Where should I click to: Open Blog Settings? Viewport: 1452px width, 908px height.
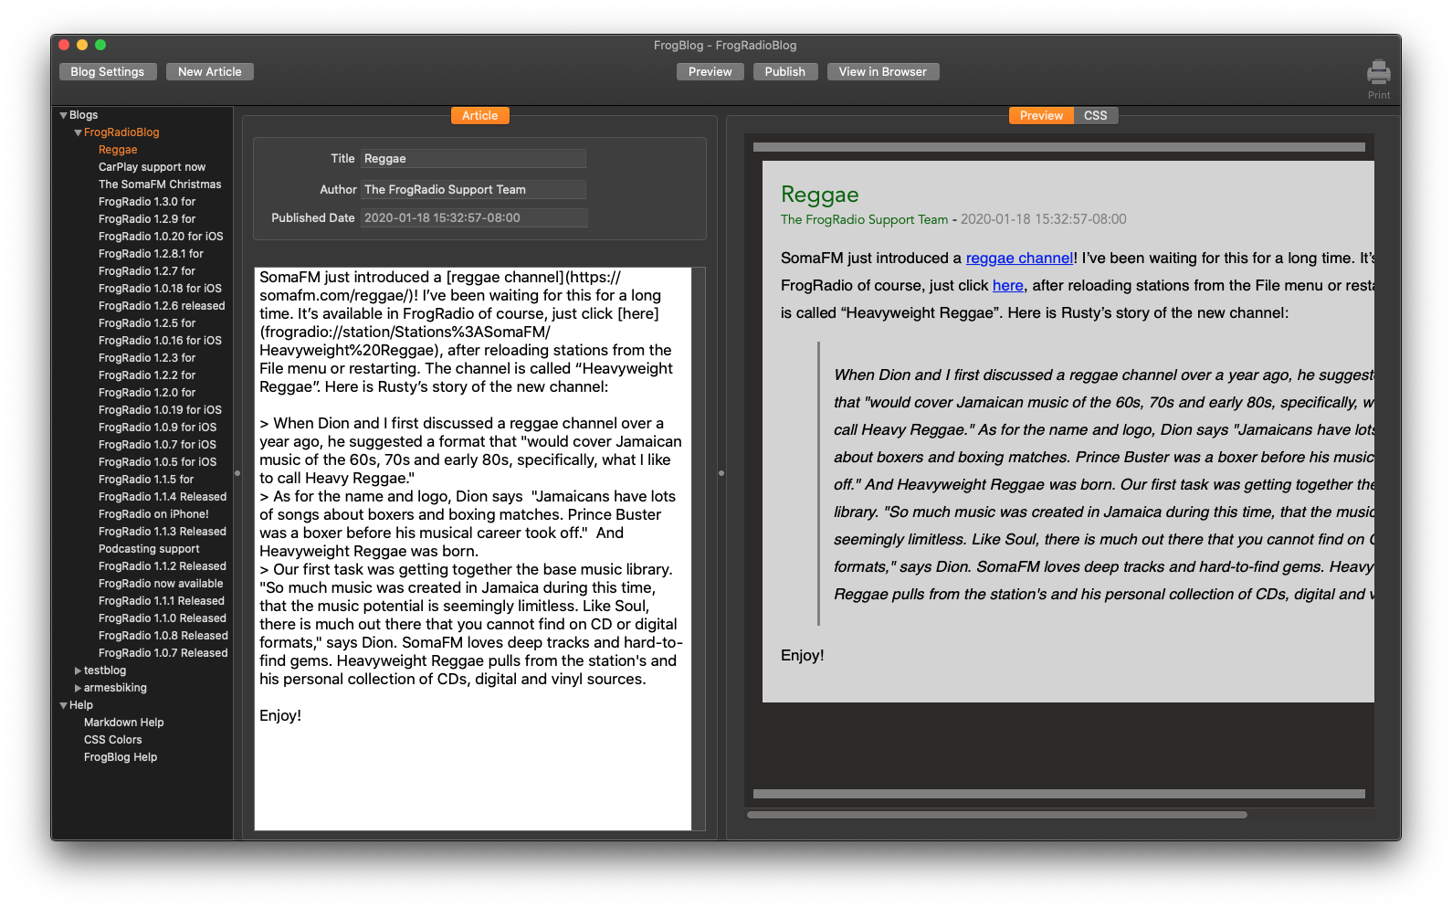point(108,72)
